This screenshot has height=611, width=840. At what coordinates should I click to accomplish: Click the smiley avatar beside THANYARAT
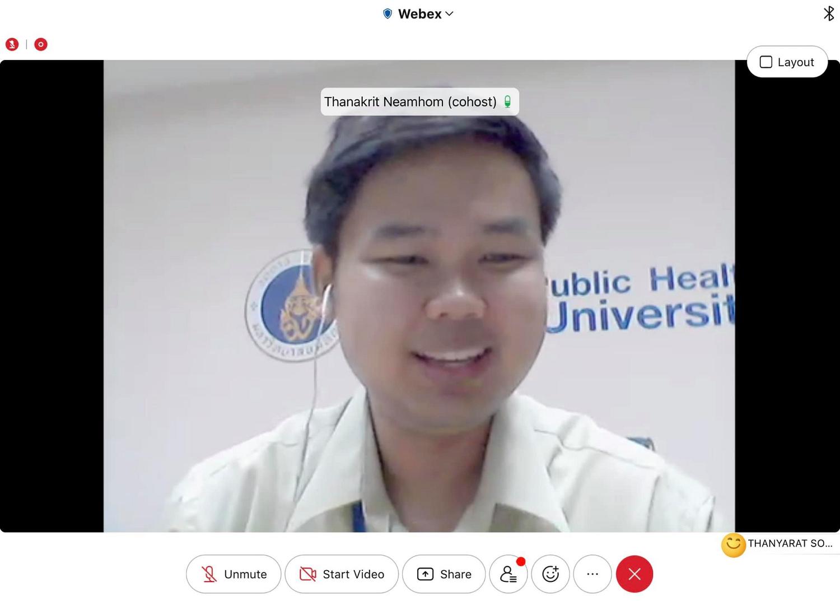tap(733, 545)
